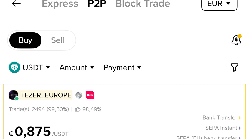The image size is (249, 139).
Task: Open the TEZER_EUROPE merchant profile name
Action: [46, 95]
